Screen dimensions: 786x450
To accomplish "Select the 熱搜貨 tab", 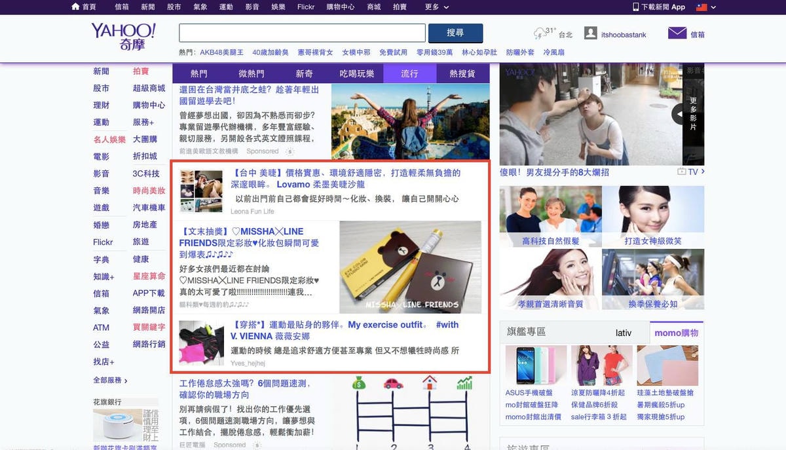I will tap(462, 73).
